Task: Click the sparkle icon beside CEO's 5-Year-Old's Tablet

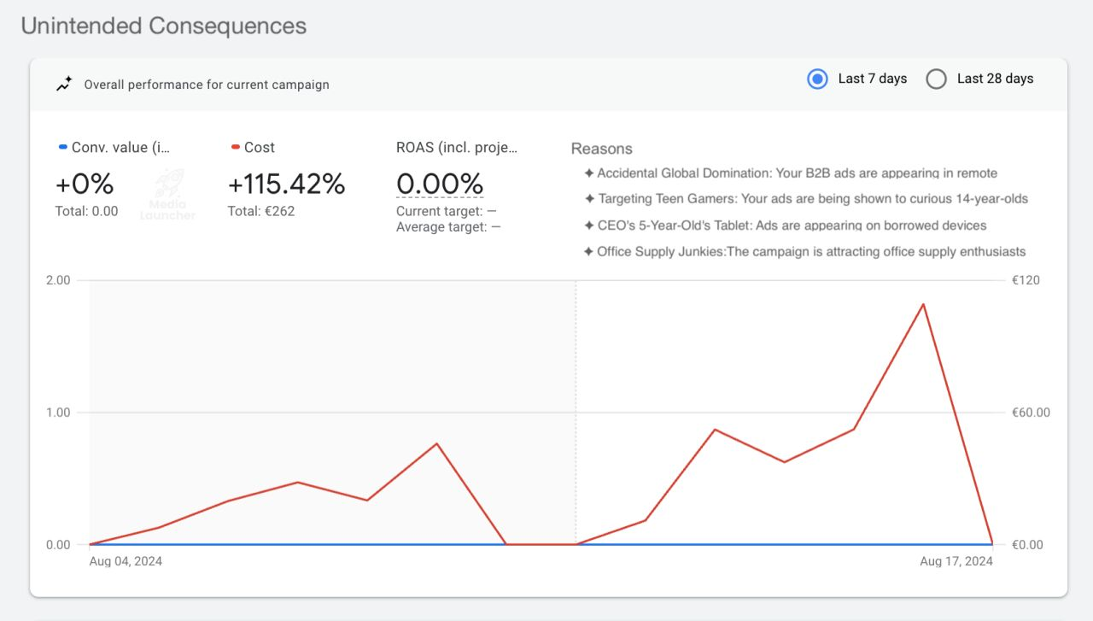Action: 588,226
